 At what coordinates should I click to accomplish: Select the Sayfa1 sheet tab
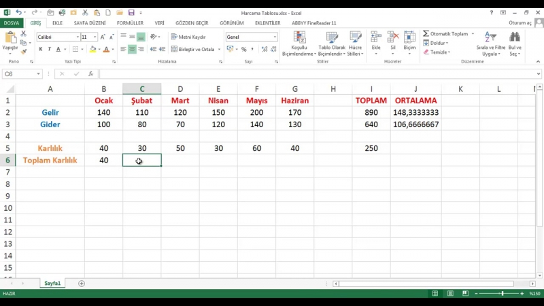pos(52,284)
